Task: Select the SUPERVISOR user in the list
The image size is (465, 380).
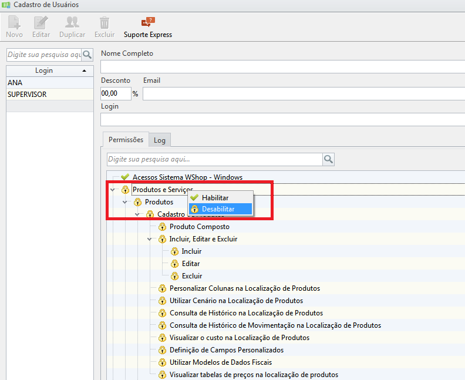Action: [50, 95]
